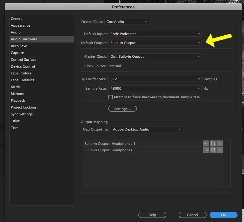Click left speaker icon for Headphones 1

pos(206,144)
